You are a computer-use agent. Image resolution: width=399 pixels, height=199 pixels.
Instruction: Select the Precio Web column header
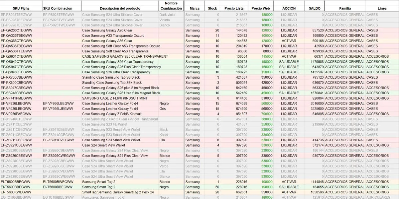point(261,8)
